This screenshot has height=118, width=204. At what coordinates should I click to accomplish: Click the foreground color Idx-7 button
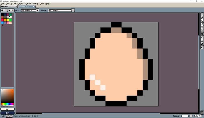pyautogui.click(x=7, y=109)
